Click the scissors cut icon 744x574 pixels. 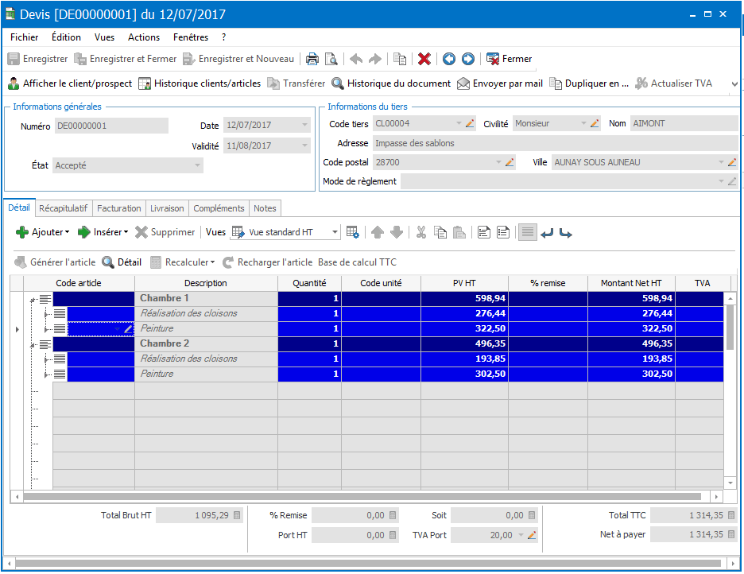point(420,232)
